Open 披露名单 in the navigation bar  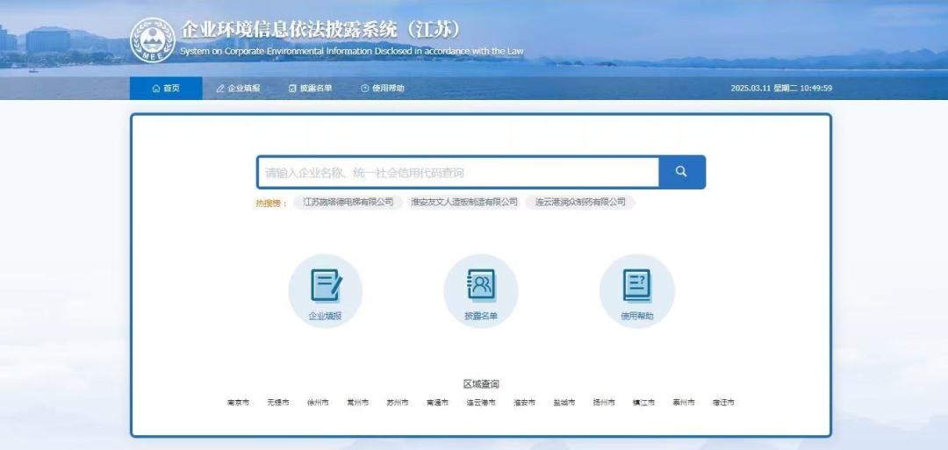(x=310, y=89)
